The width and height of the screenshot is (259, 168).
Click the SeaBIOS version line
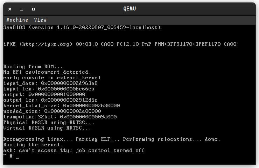tap(82, 27)
